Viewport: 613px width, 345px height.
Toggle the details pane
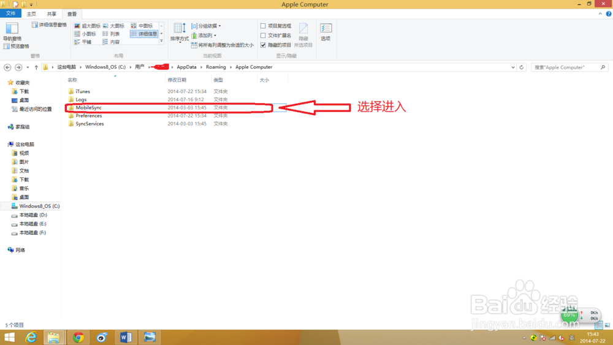click(49, 25)
